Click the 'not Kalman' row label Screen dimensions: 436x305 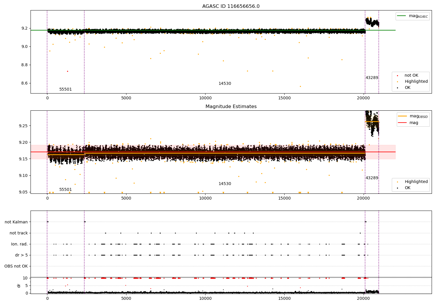16,222
